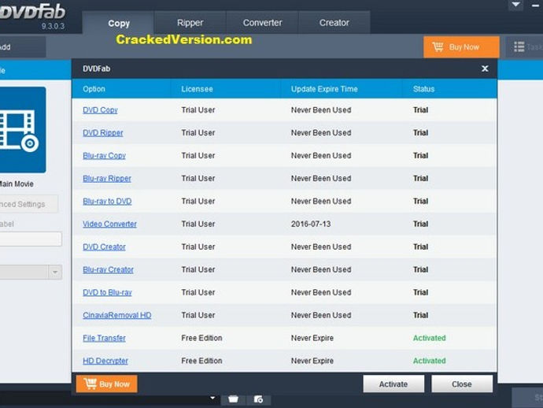Close the DVDFab dialog with X

point(485,69)
